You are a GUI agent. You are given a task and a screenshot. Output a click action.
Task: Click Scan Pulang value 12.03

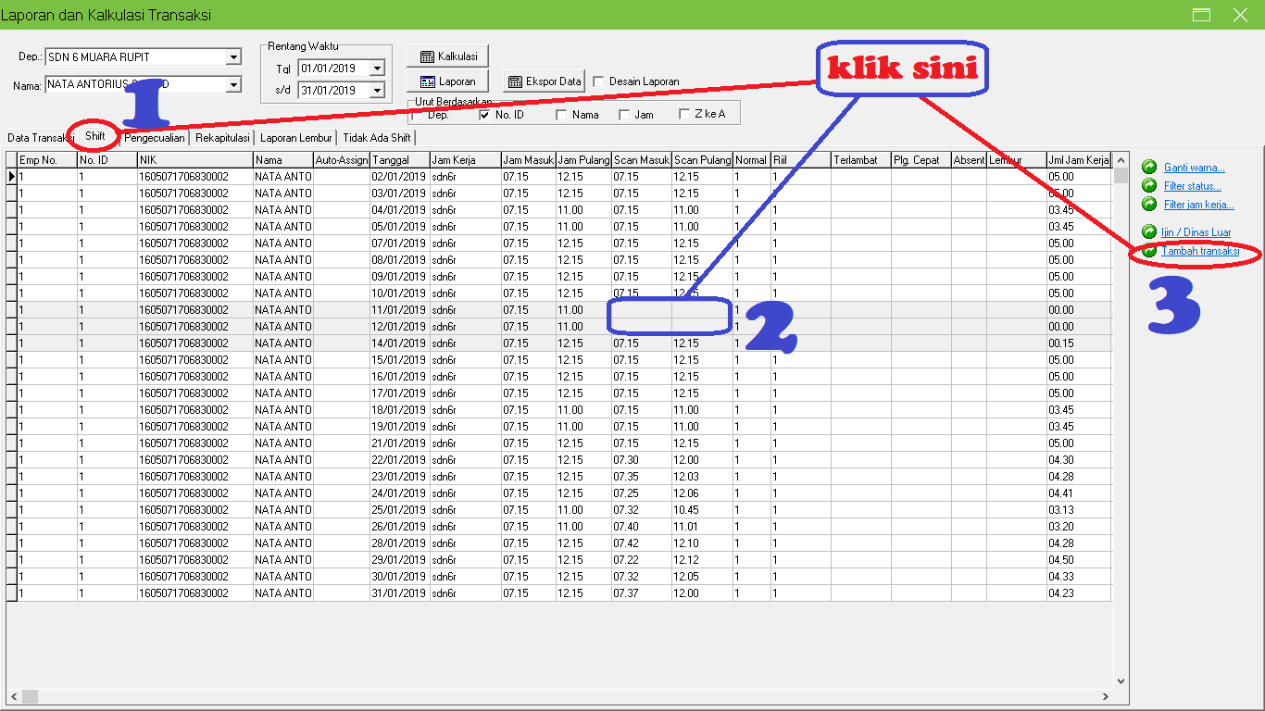[x=702, y=477]
